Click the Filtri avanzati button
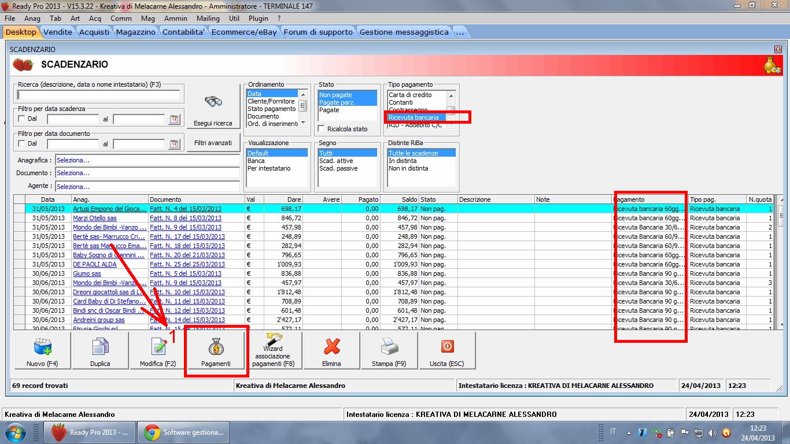 point(213,142)
